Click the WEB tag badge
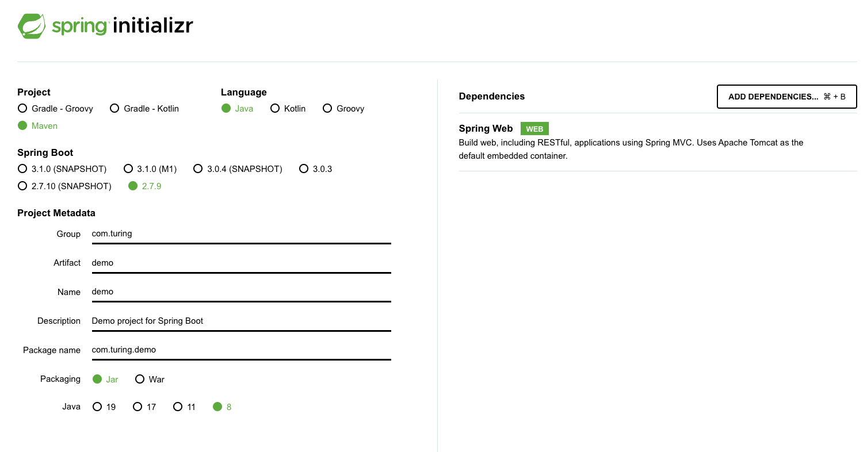Image resolution: width=867 pixels, height=452 pixels. click(x=534, y=129)
